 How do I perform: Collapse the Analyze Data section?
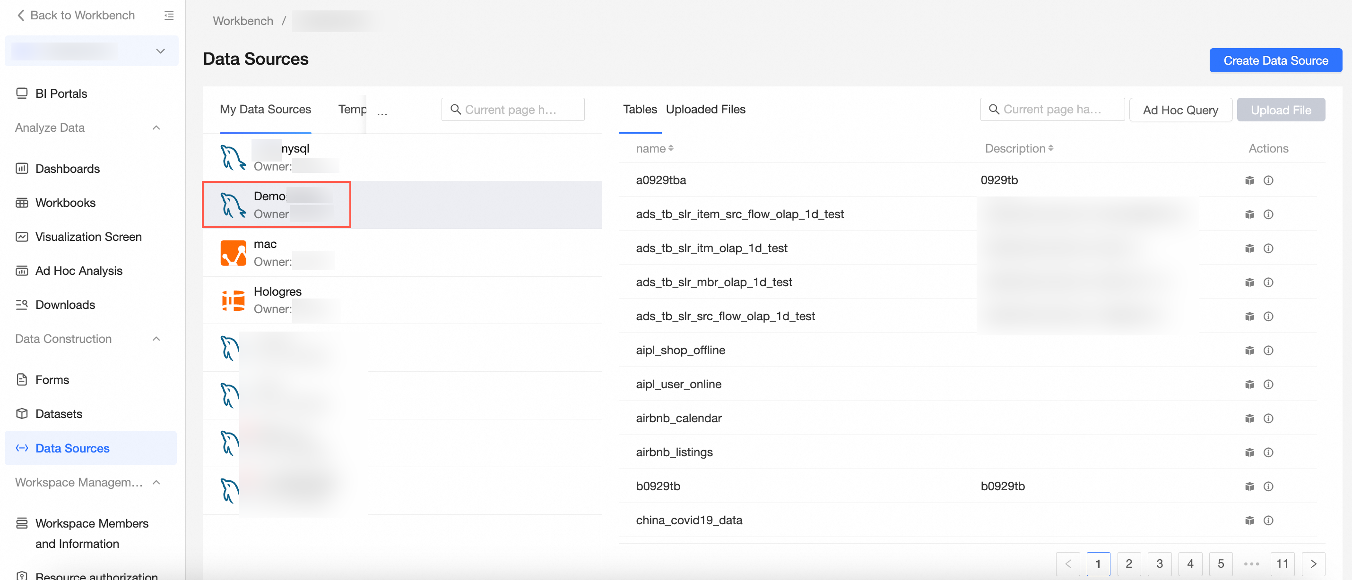(x=156, y=128)
